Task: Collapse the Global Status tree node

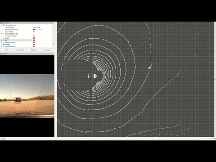Action: coord(2,34)
